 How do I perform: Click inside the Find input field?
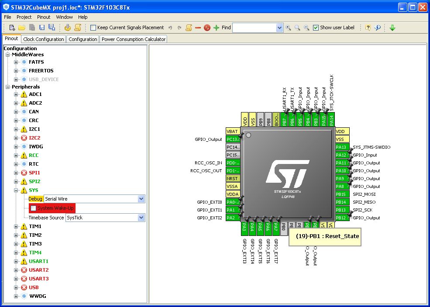[x=255, y=27]
